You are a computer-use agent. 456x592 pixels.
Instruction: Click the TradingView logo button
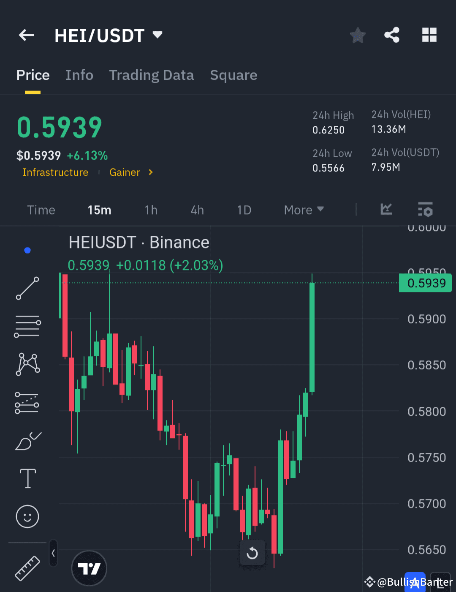click(x=89, y=568)
